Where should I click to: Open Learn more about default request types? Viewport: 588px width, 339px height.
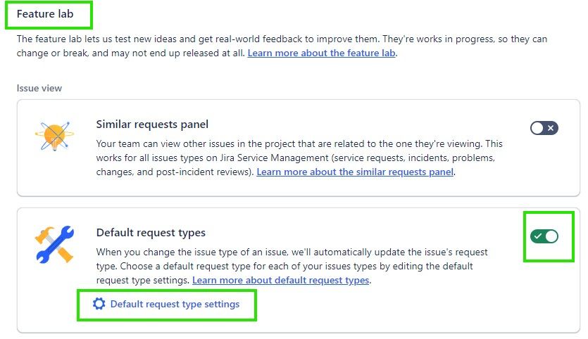pos(281,280)
